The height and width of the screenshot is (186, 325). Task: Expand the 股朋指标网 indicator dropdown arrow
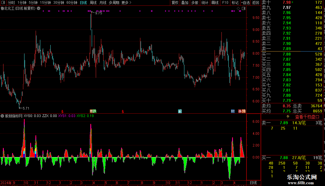click(x=2, y=116)
